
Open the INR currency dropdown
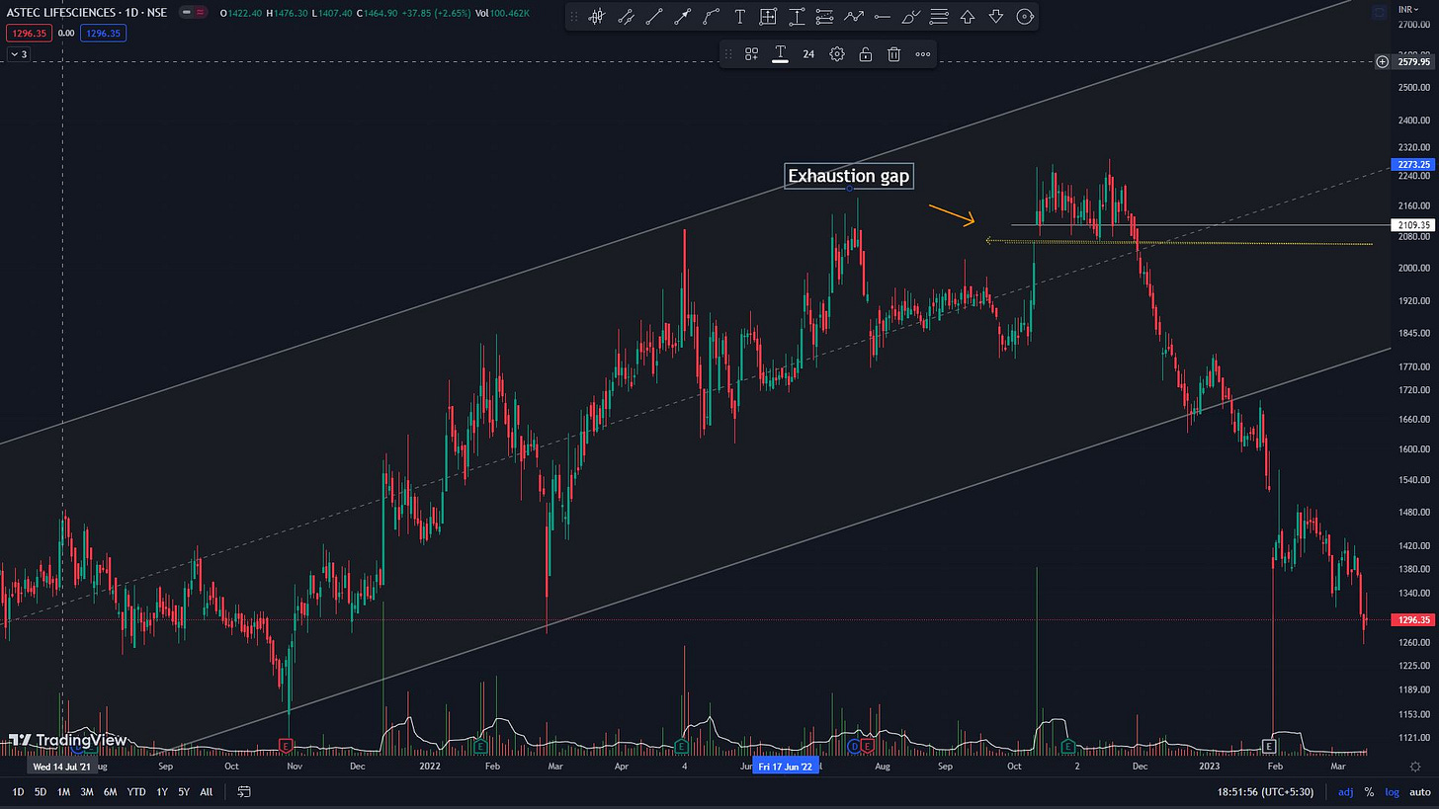1408,9
